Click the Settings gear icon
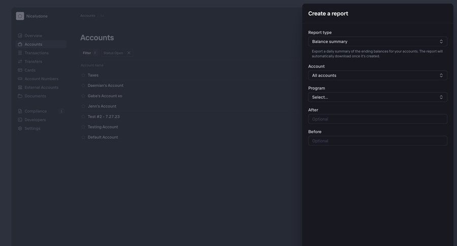457x246 pixels. coord(20,129)
